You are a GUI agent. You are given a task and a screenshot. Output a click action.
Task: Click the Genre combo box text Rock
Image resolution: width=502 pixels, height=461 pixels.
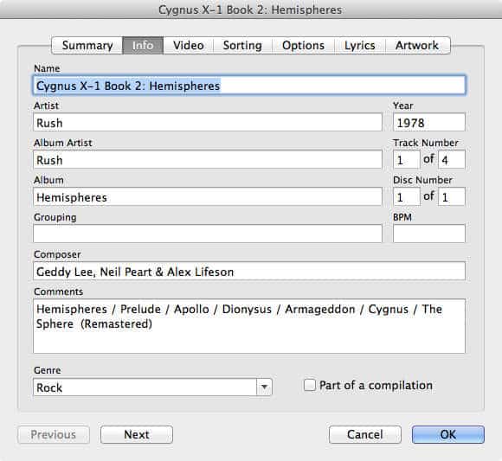[145, 387]
